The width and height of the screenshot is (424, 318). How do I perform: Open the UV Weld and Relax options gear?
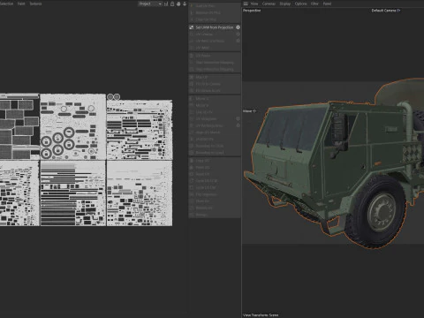(x=238, y=41)
